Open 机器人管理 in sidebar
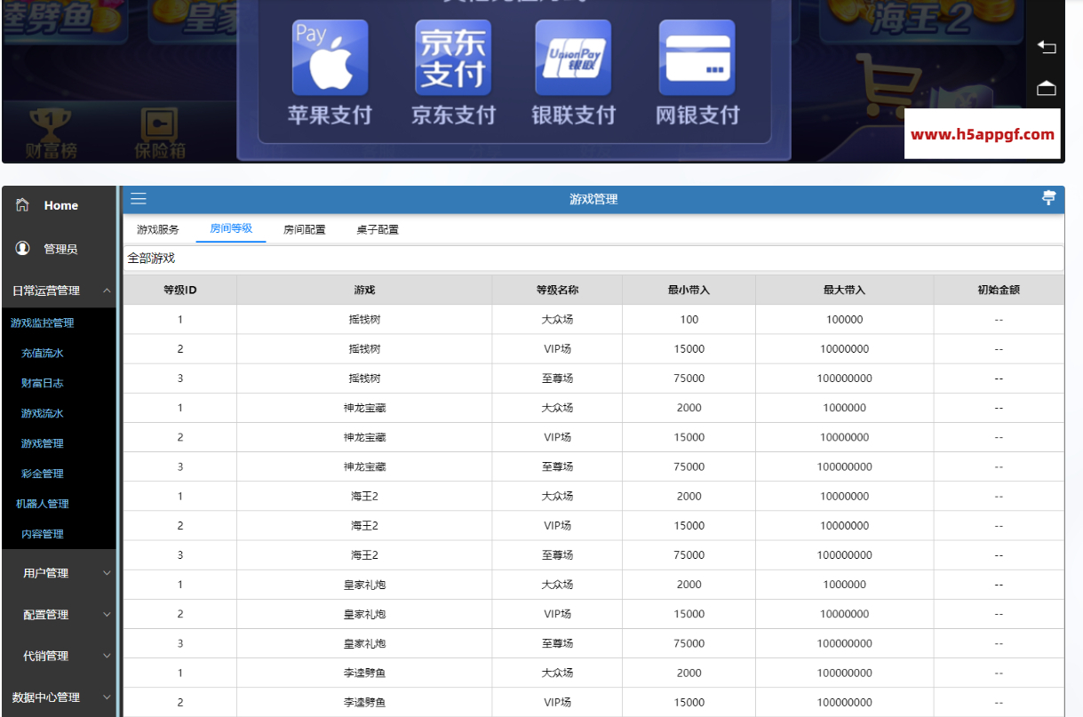 point(43,504)
